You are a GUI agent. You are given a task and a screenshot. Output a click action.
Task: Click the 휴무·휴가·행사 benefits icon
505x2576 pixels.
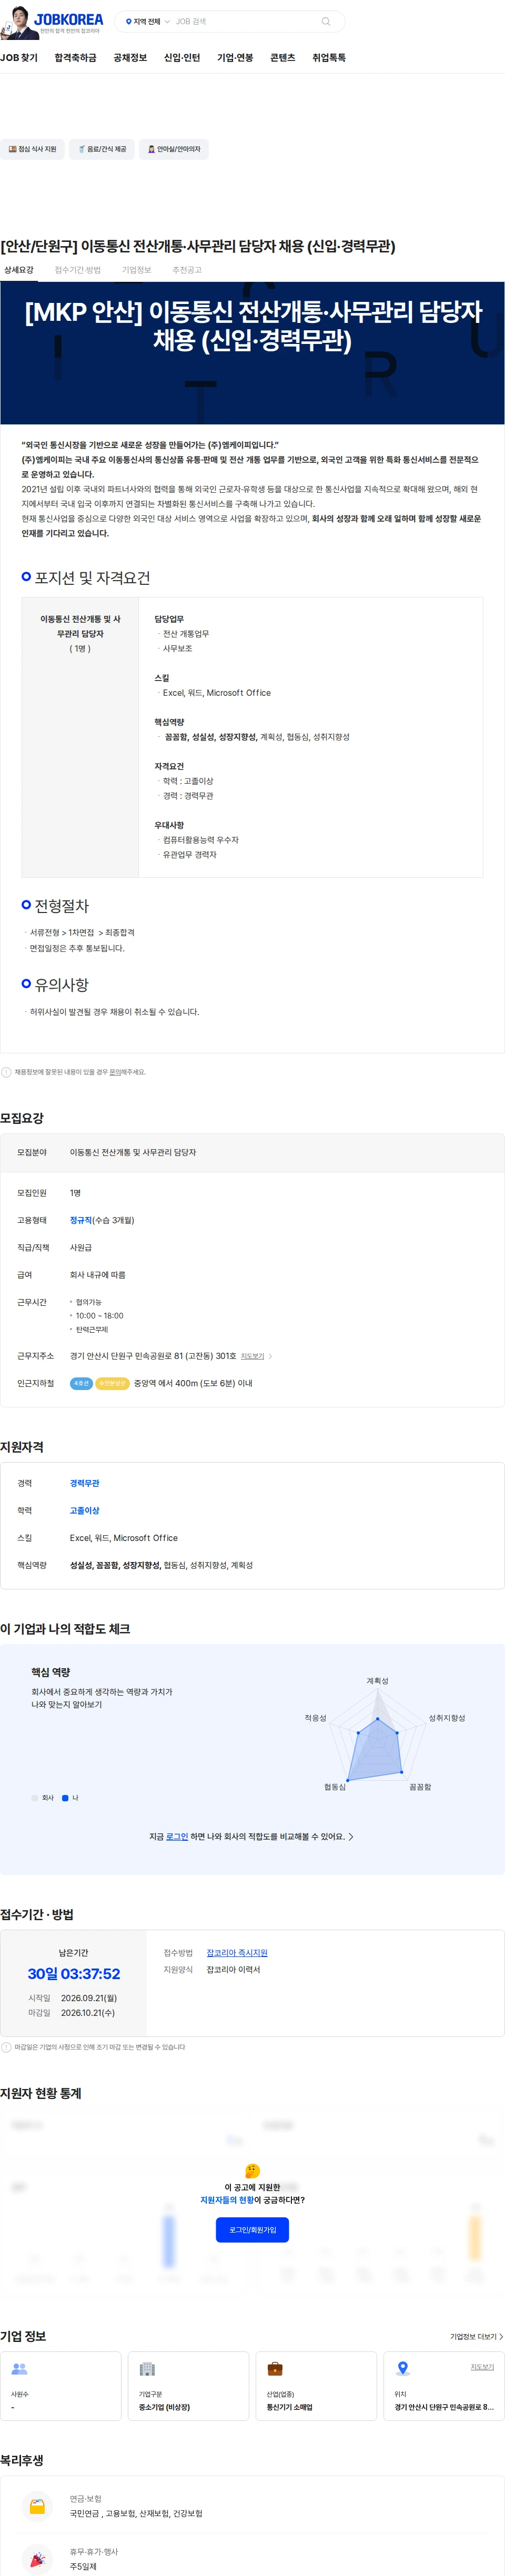point(37,2559)
